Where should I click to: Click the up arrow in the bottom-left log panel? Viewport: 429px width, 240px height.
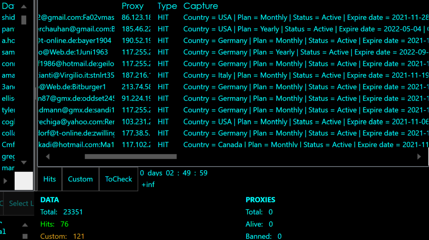click(x=25, y=225)
